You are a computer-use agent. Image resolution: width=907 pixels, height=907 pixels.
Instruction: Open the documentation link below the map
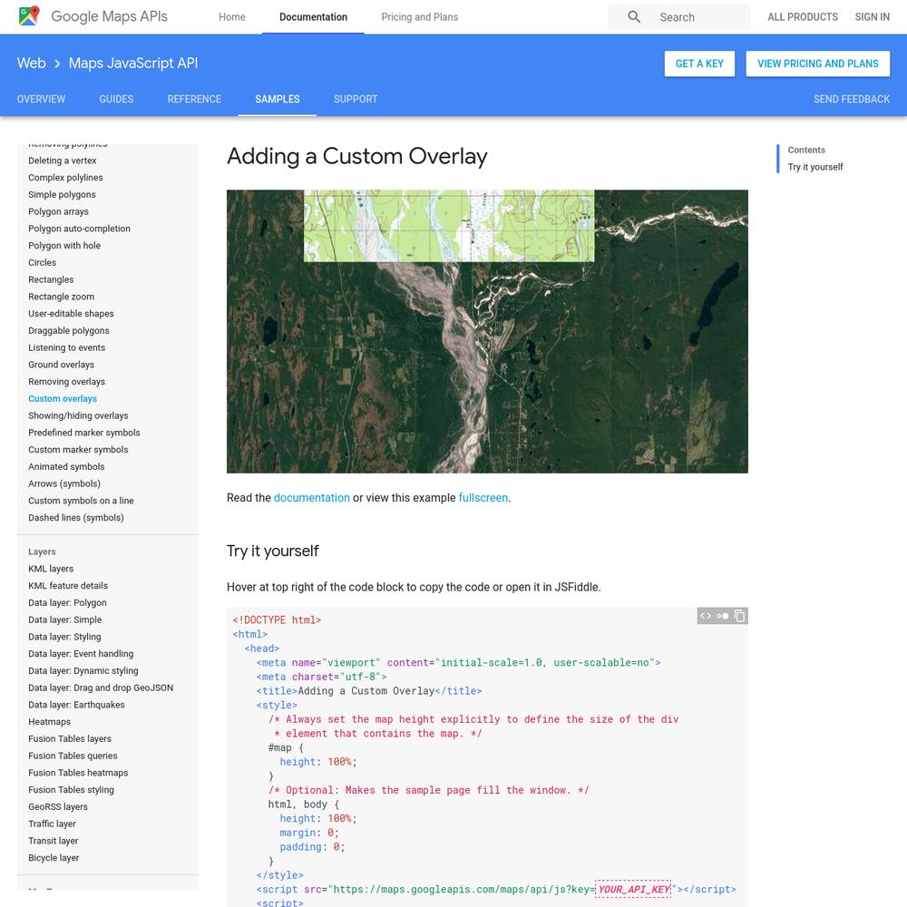point(311,497)
